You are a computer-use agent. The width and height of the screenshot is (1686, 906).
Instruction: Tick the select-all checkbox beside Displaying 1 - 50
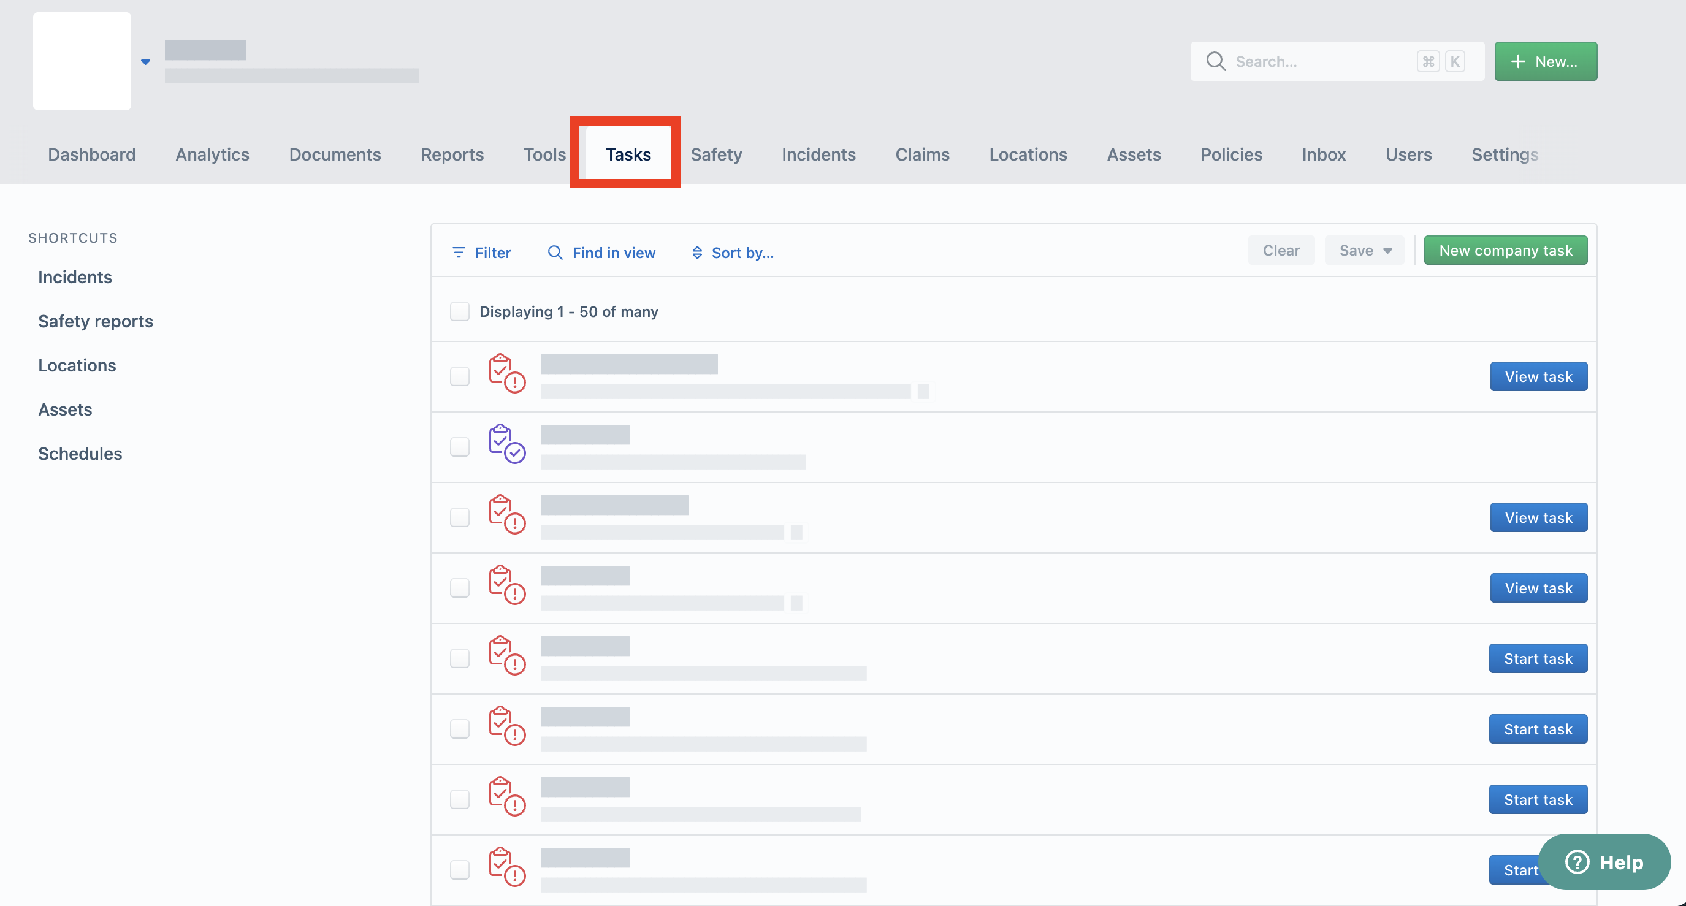point(459,311)
